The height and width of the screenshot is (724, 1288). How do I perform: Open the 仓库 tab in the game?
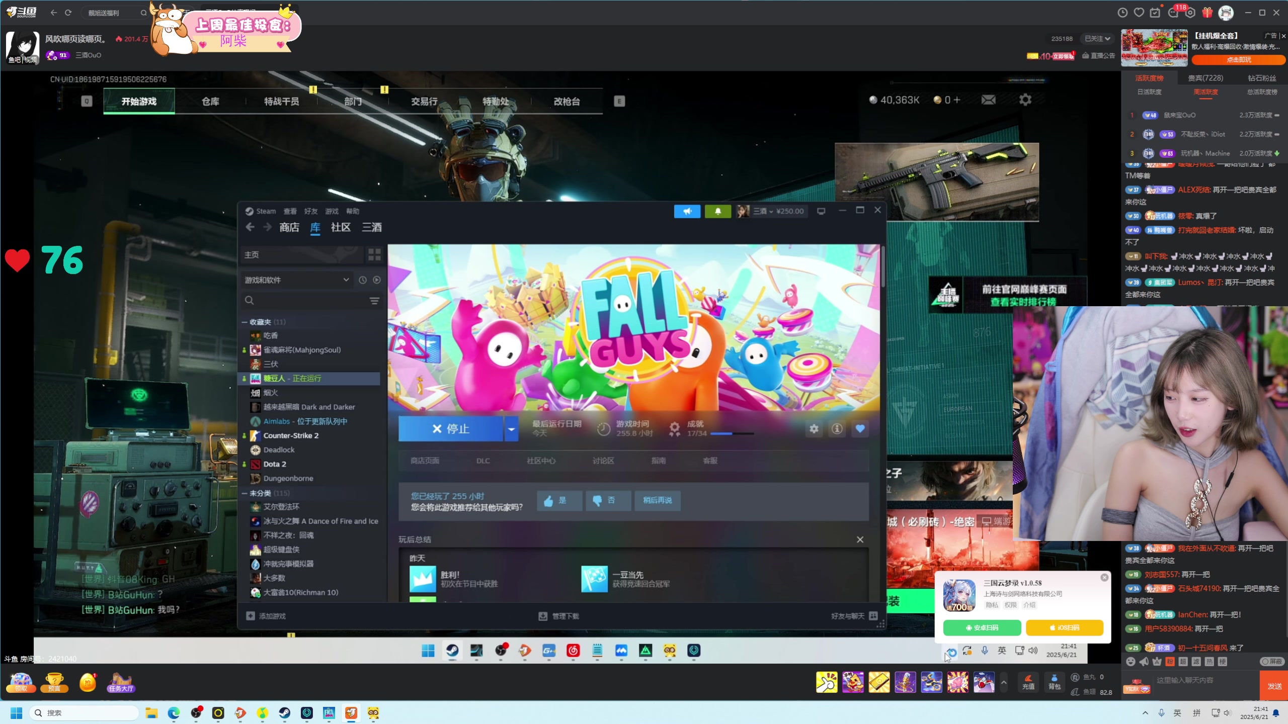(210, 102)
